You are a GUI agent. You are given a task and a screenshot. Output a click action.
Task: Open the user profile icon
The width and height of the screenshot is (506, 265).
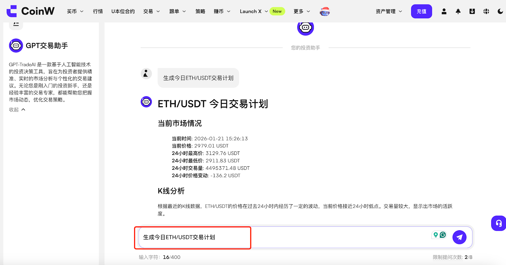[x=444, y=11]
